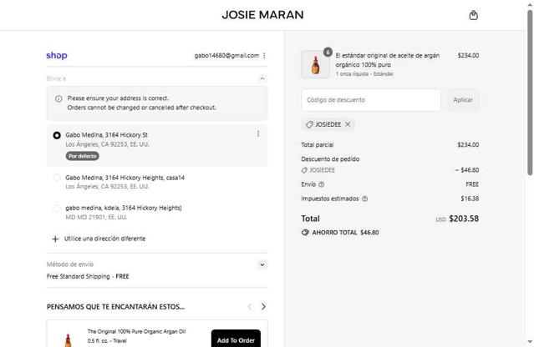
Task: Focus the Código de descuento field
Action: point(371,100)
